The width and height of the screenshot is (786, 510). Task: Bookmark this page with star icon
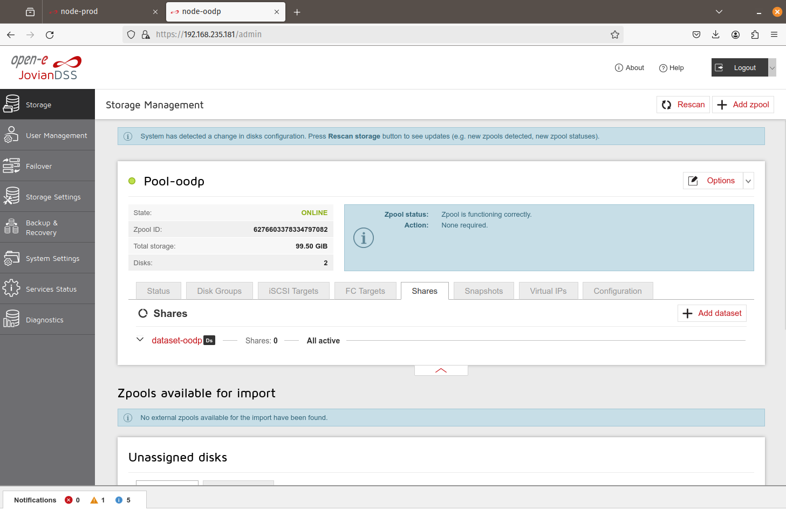click(614, 35)
